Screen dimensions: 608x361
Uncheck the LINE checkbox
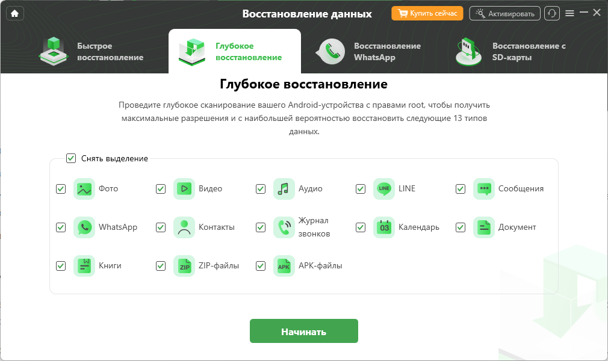pyautogui.click(x=361, y=189)
